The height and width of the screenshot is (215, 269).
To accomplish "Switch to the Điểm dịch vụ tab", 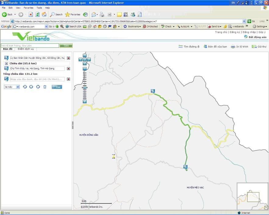I will pos(26,49).
